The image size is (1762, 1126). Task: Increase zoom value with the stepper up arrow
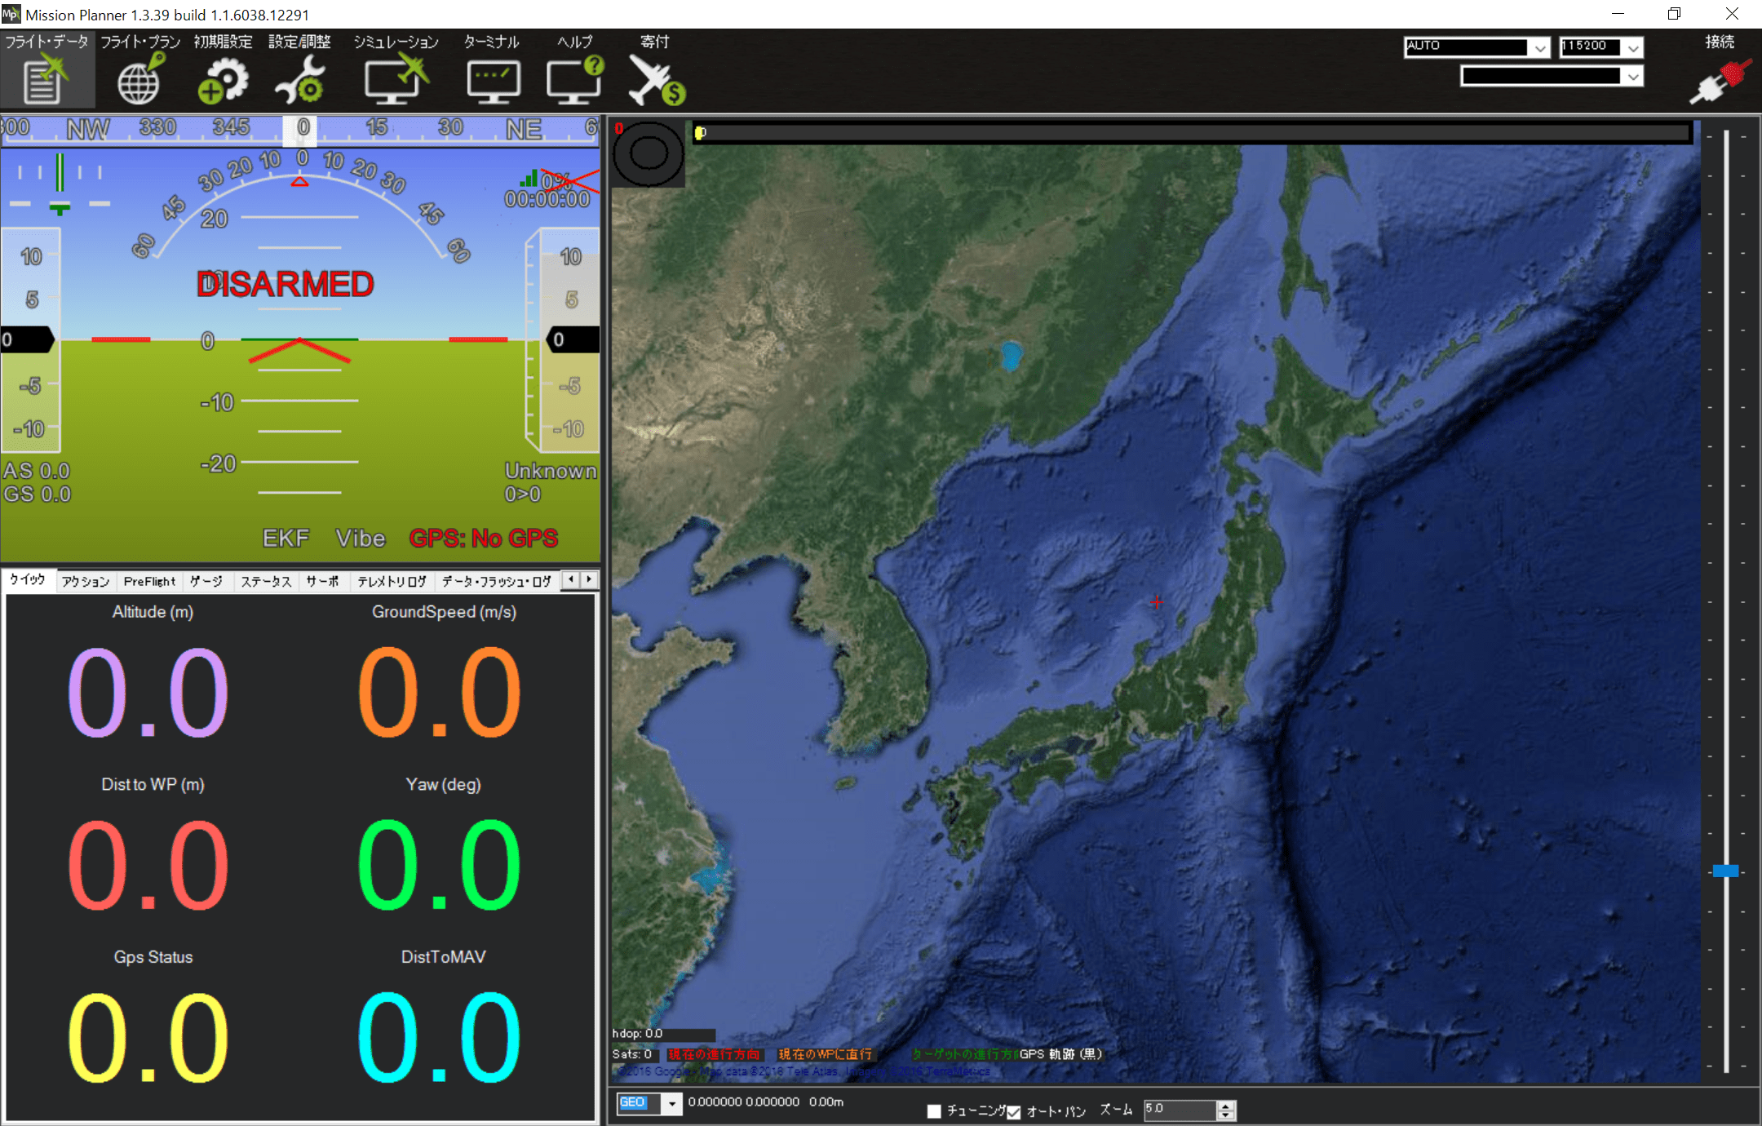click(x=1226, y=1106)
